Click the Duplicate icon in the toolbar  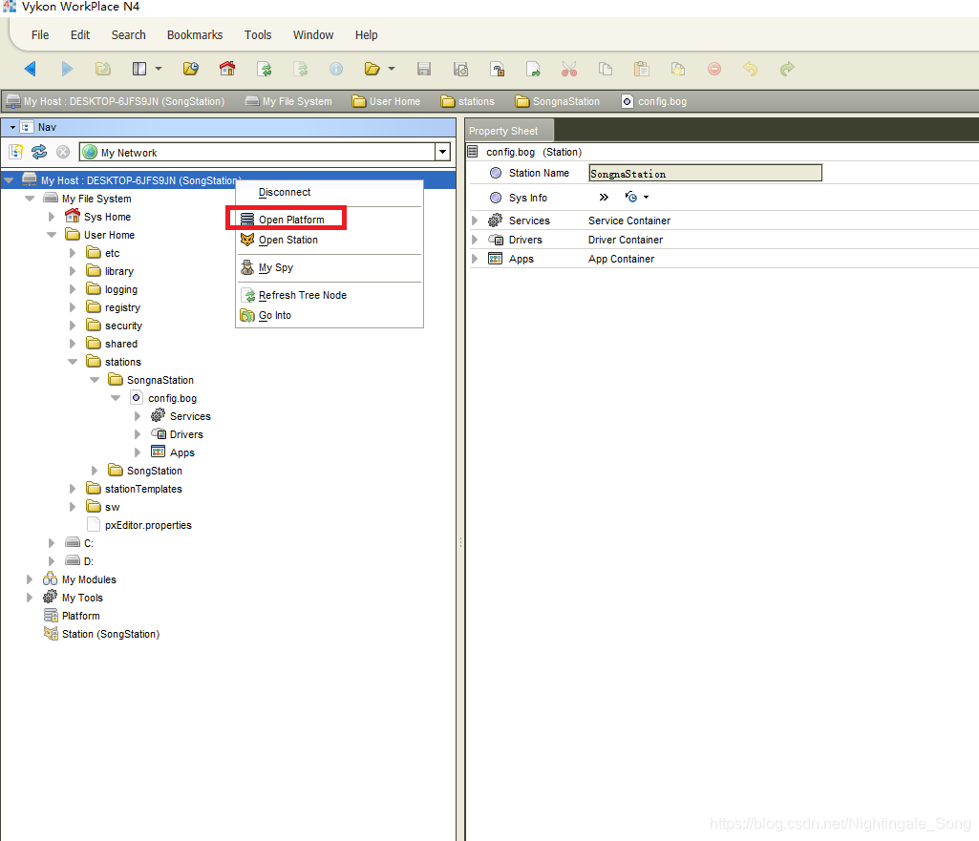pos(678,69)
